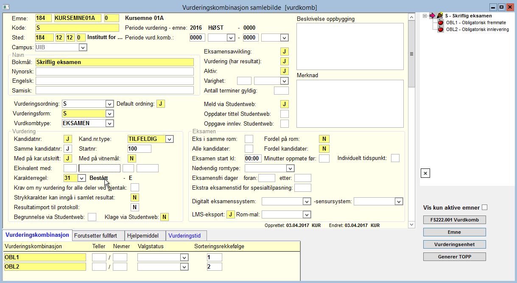
Task: Click the Vurderingsenhet button
Action: 455,244
